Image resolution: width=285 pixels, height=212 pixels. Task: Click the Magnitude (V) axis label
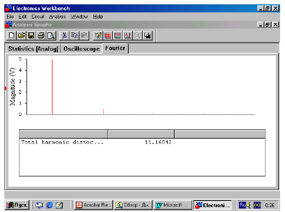click(12, 87)
